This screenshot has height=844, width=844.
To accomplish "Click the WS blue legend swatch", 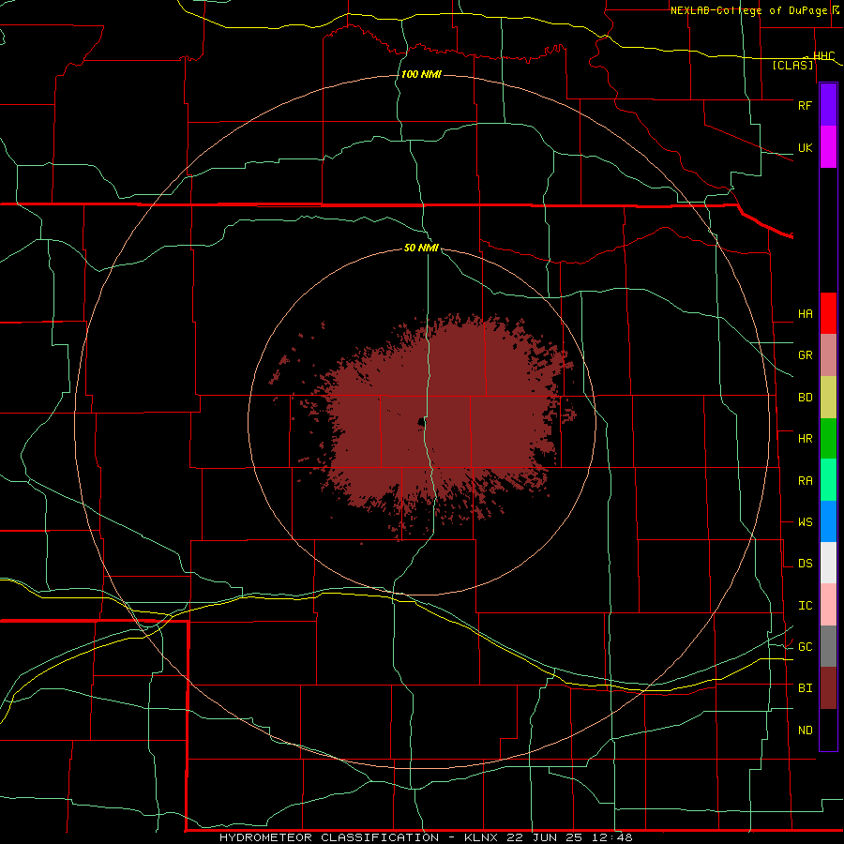I will click(828, 521).
